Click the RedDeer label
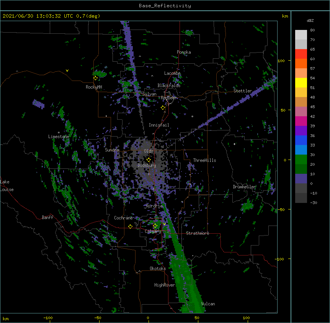 168,98
